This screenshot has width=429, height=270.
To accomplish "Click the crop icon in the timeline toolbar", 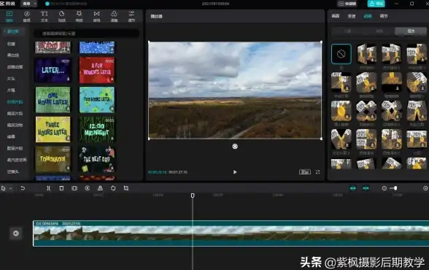I will tap(125, 188).
